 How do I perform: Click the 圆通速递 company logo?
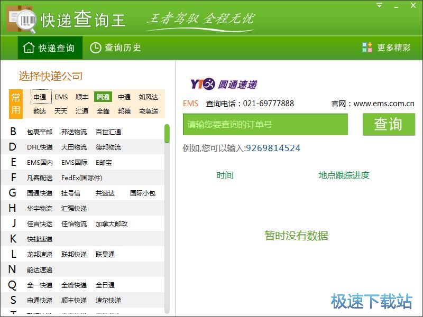point(224,84)
